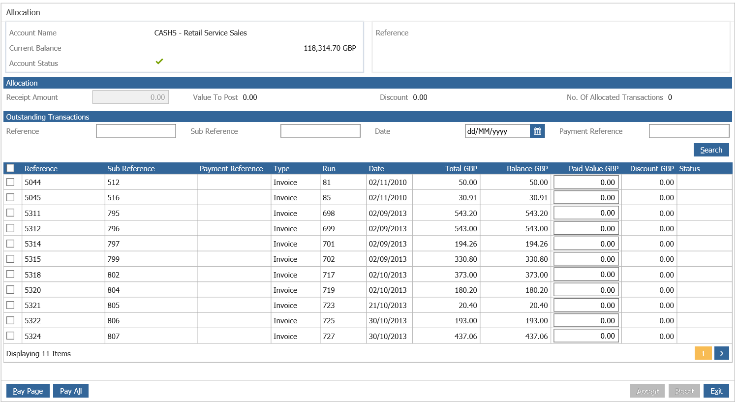Focus the Payment Reference search field
Viewport: 738px width, 403px height.
tap(689, 131)
